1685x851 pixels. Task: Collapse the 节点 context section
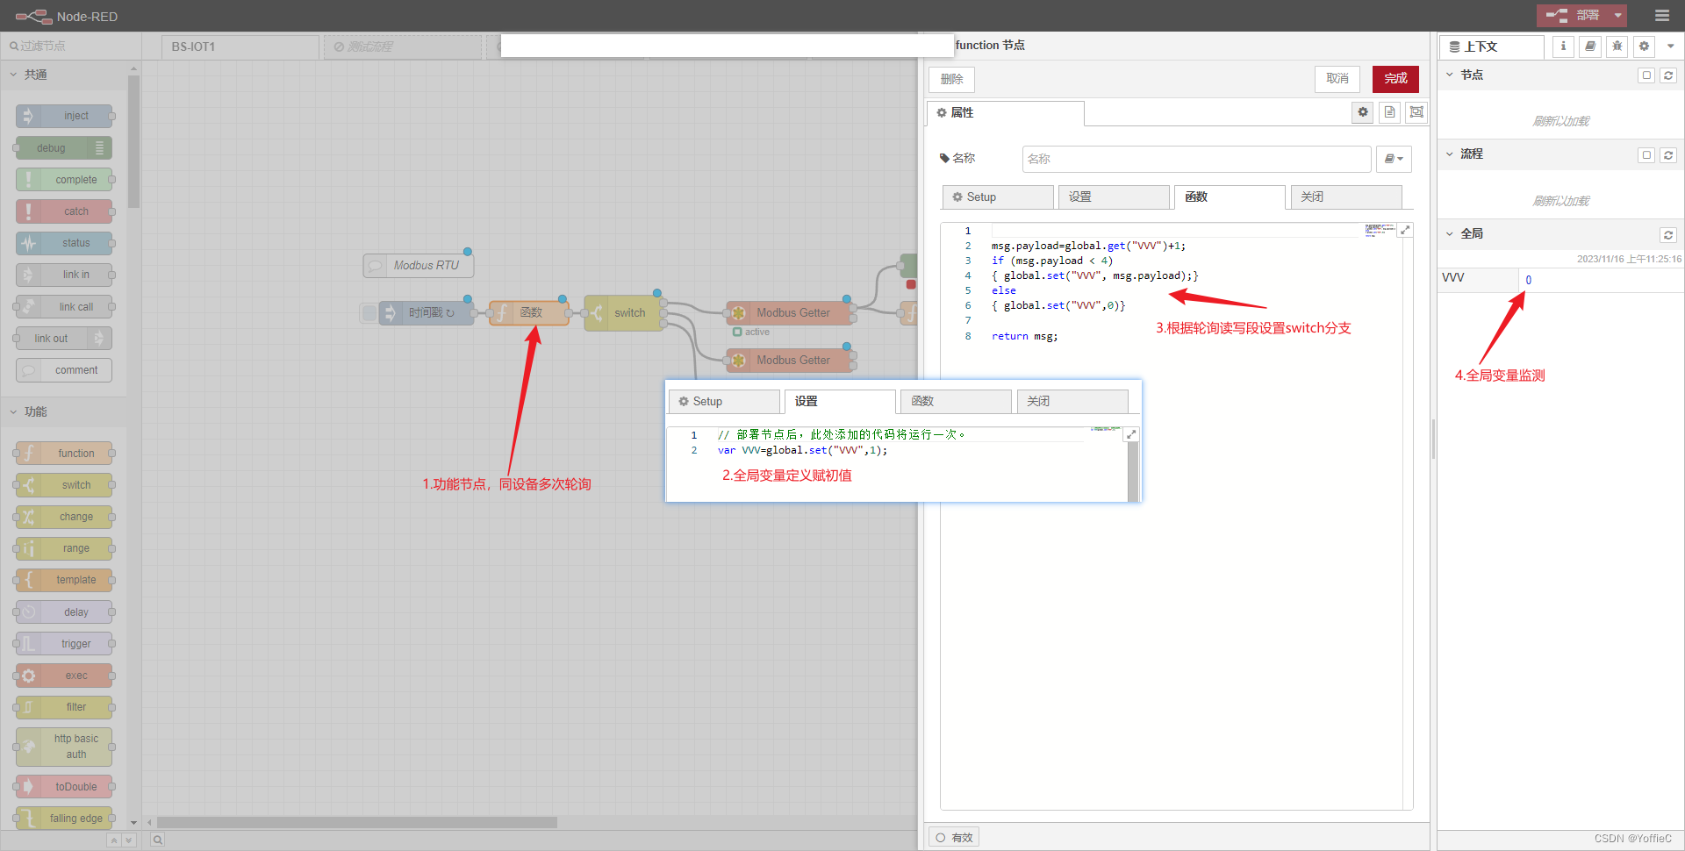click(1449, 75)
